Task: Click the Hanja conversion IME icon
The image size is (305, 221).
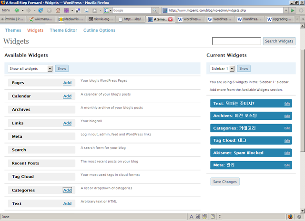Action: (x=198, y=217)
